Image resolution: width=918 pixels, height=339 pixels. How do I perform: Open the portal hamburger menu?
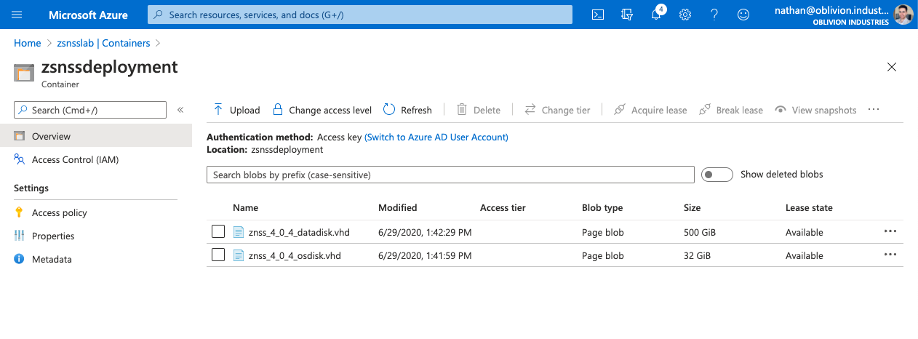pos(17,15)
